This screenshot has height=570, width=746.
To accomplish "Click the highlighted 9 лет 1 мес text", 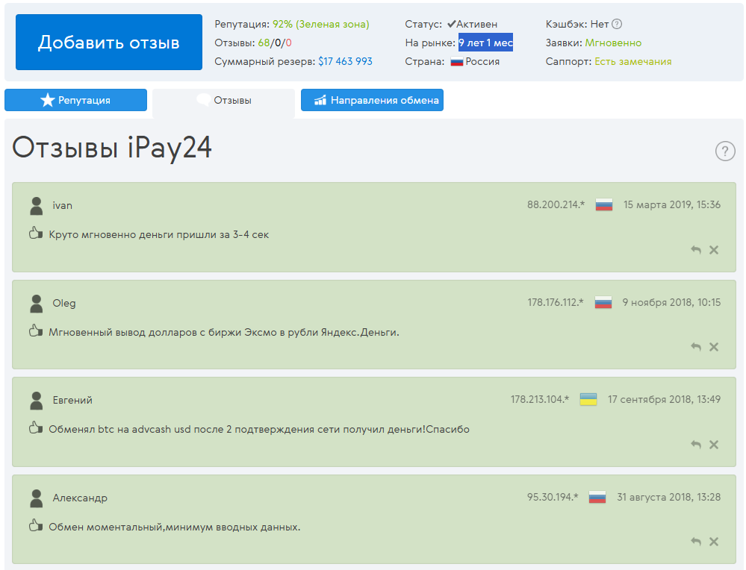I will click(485, 43).
